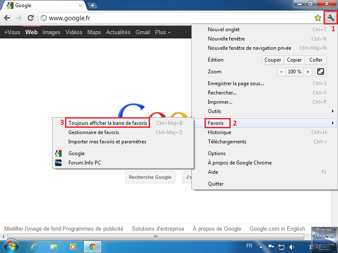Open the Google bookmark in the submenu

pos(76,153)
